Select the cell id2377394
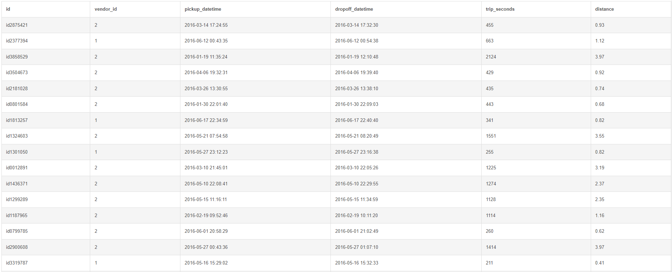672x272 pixels. [17, 41]
